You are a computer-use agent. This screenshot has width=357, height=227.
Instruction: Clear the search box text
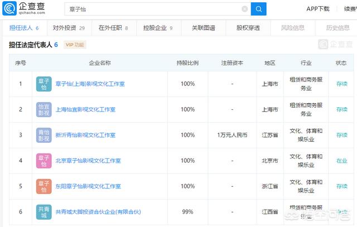point(245,9)
